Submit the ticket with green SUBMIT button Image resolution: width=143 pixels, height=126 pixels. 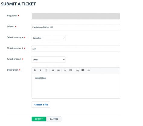point(39,119)
